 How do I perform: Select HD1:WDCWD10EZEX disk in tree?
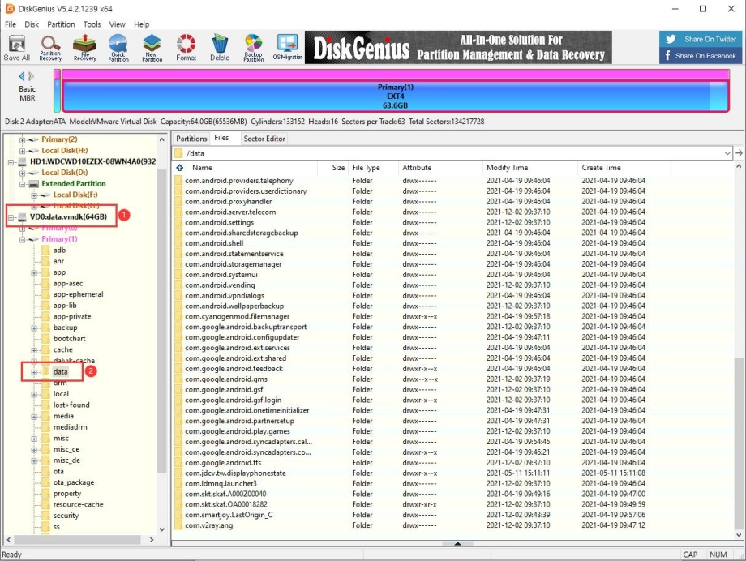click(92, 161)
